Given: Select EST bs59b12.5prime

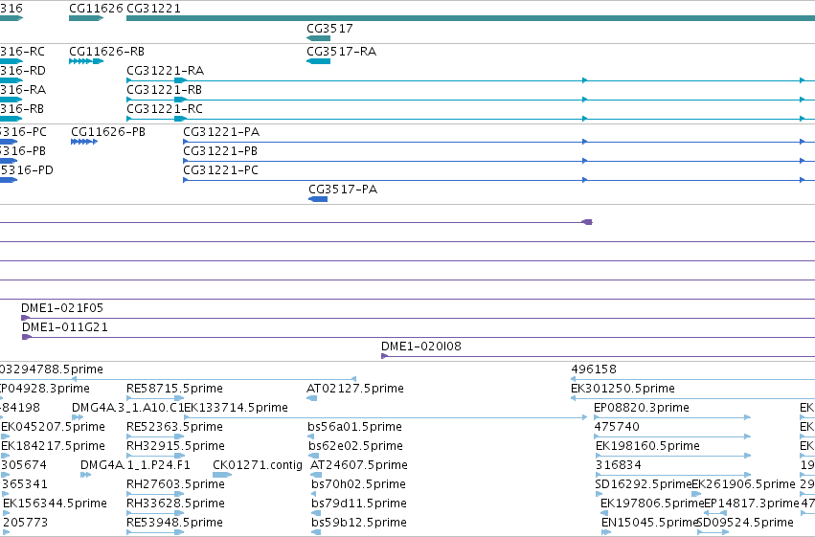Looking at the screenshot, I should pyautogui.click(x=359, y=522).
